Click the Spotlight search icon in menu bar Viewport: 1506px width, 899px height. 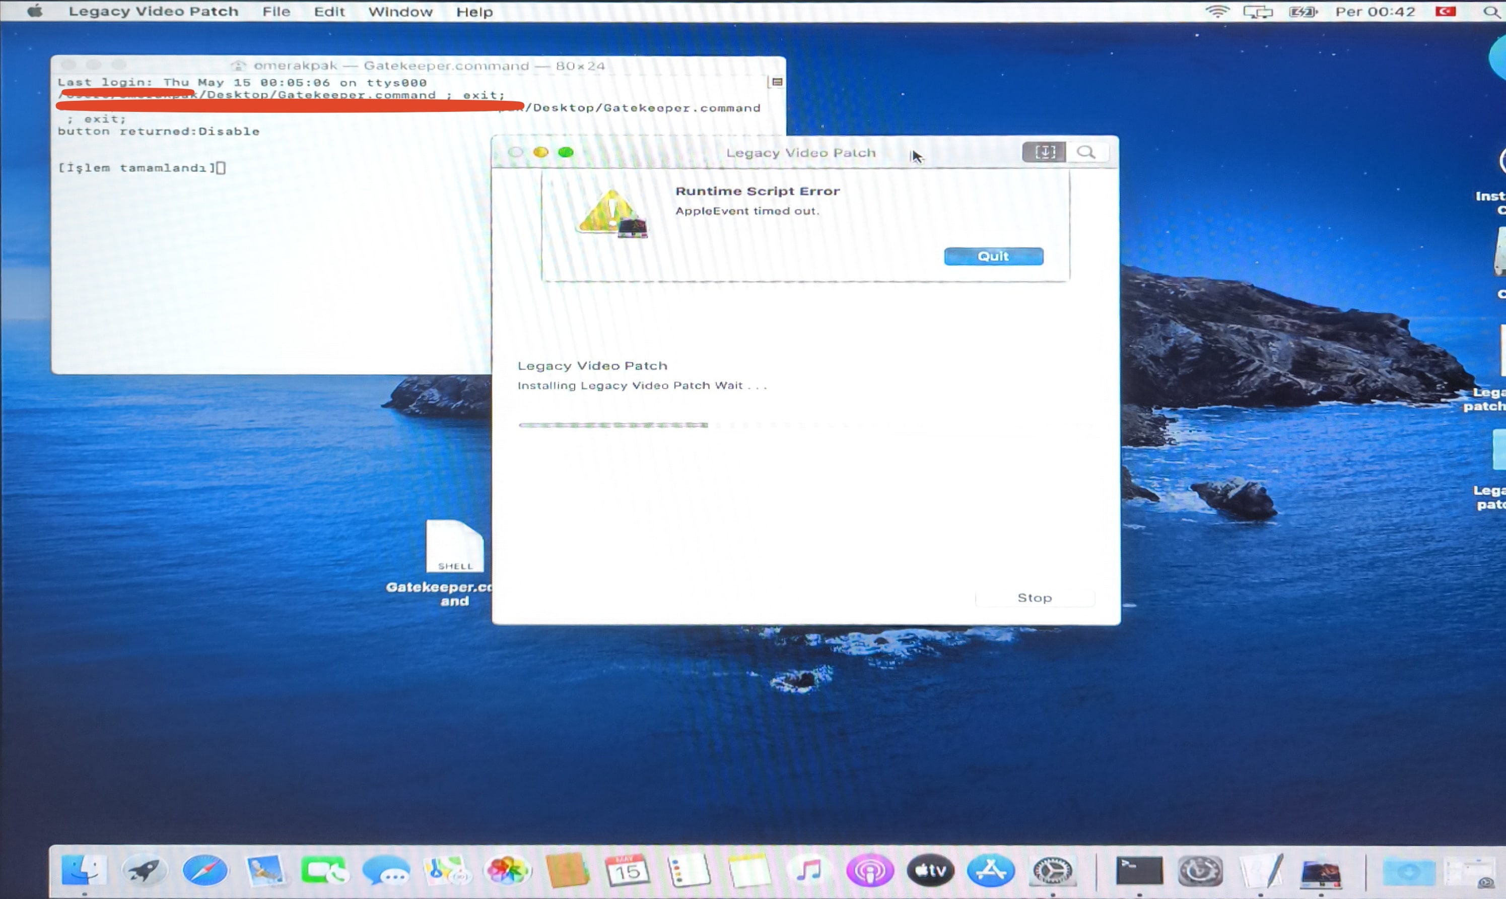1491,12
